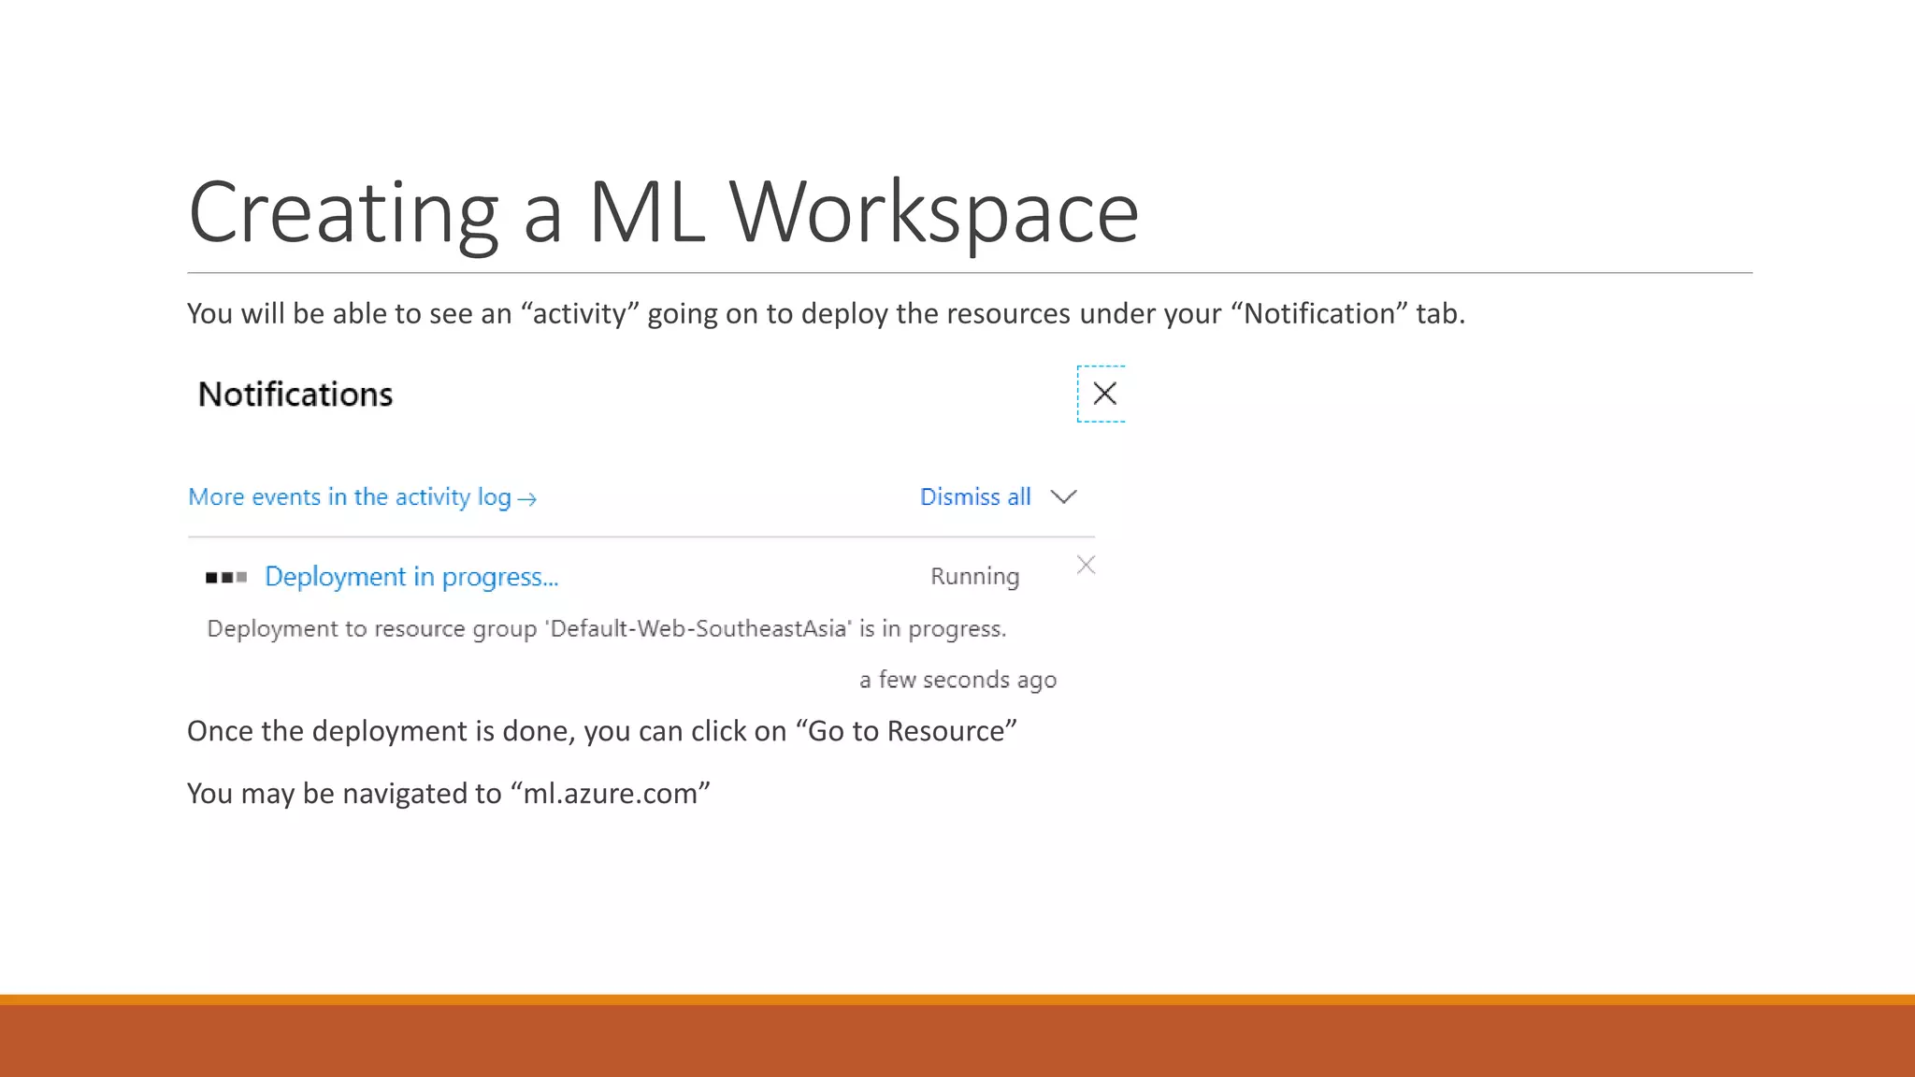The image size is (1915, 1077).
Task: Click the 'Dismiss all' link
Action: tap(975, 496)
